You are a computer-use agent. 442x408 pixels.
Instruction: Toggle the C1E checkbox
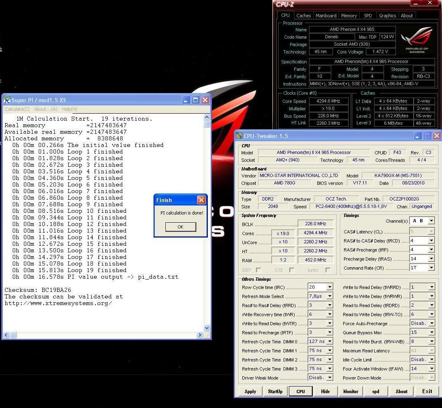coord(292,270)
